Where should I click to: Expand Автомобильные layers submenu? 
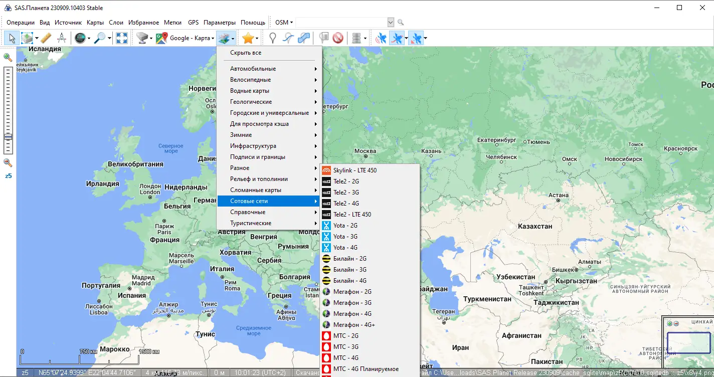[269, 69]
